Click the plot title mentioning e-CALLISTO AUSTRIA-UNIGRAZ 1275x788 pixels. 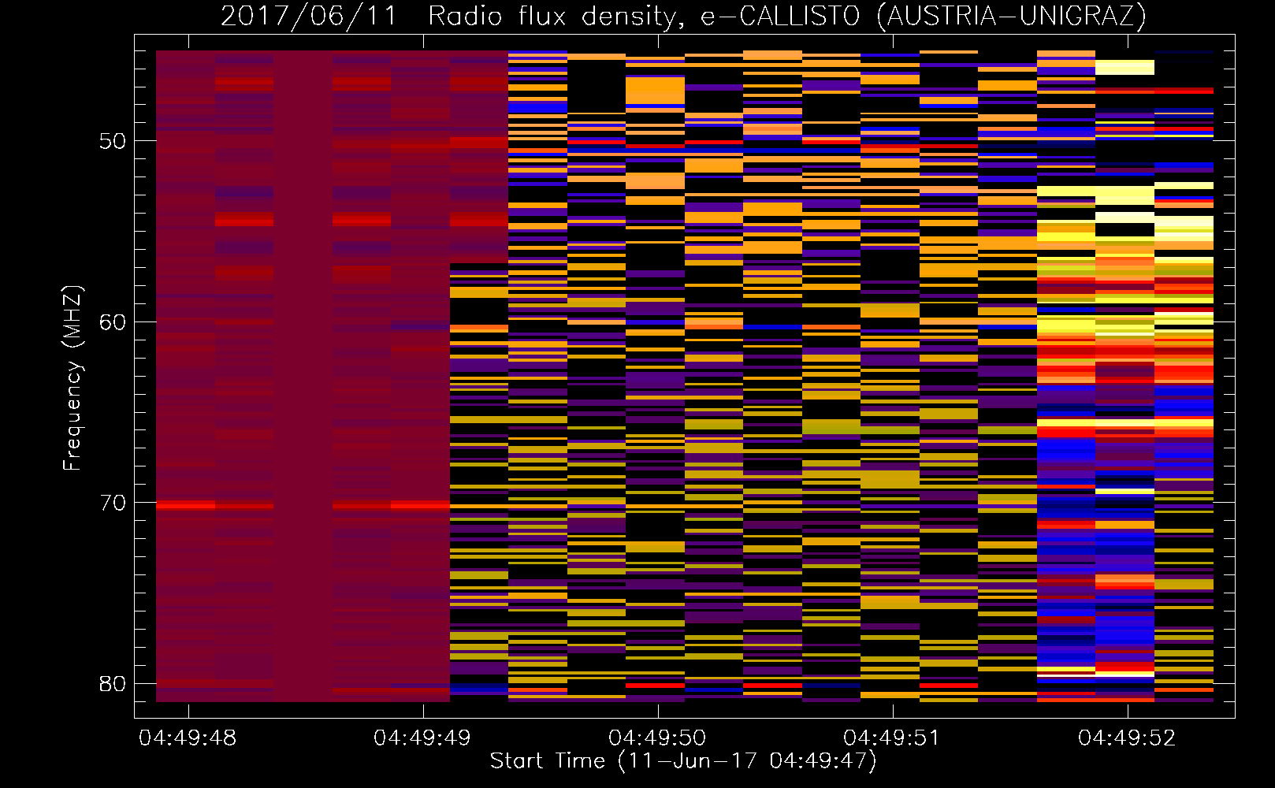(x=683, y=16)
